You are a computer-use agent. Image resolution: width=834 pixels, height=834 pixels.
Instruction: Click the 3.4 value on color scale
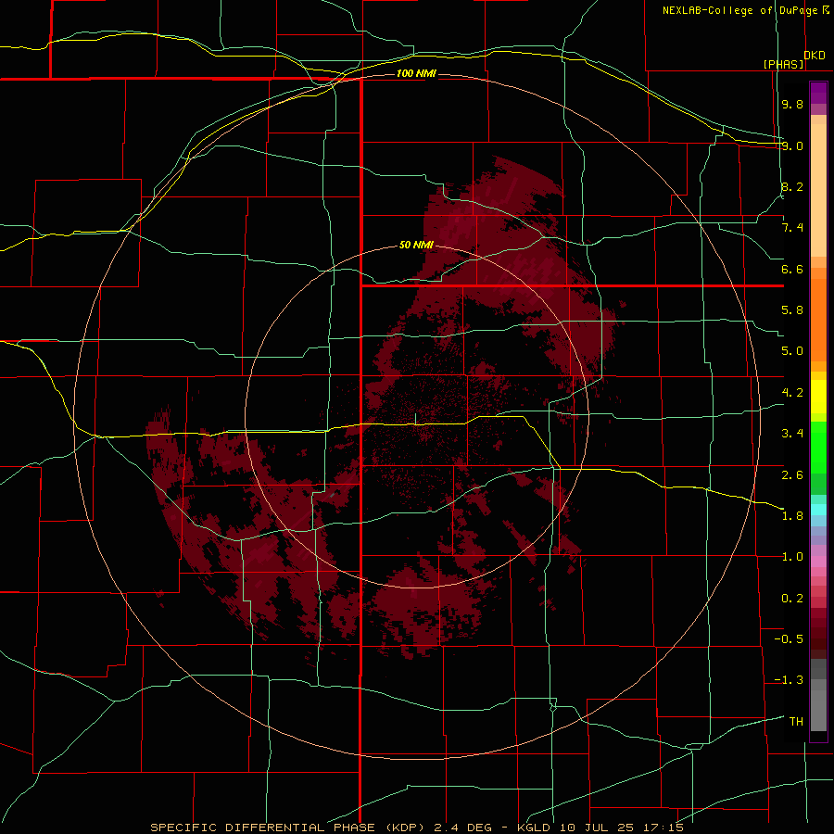[792, 434]
